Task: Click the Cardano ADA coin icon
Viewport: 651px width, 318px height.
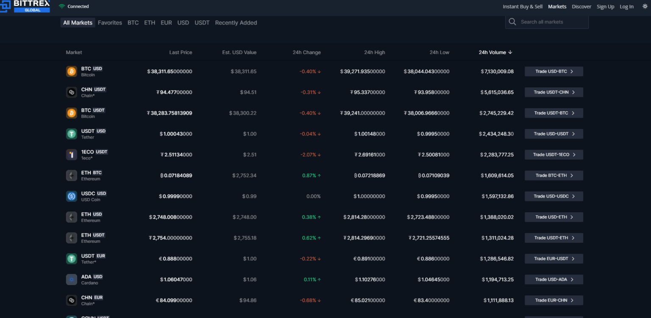Action: tap(72, 280)
